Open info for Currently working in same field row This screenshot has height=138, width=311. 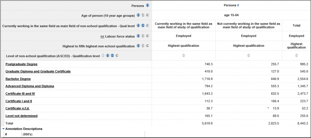click(138, 25)
